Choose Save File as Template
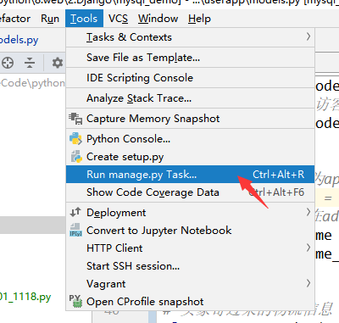This screenshot has height=323, width=339. (190, 58)
